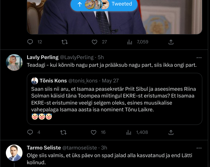Click Lavly Perling's profile avatar
Viewport: 210px width, 167px height.
pyautogui.click(x=14, y=62)
